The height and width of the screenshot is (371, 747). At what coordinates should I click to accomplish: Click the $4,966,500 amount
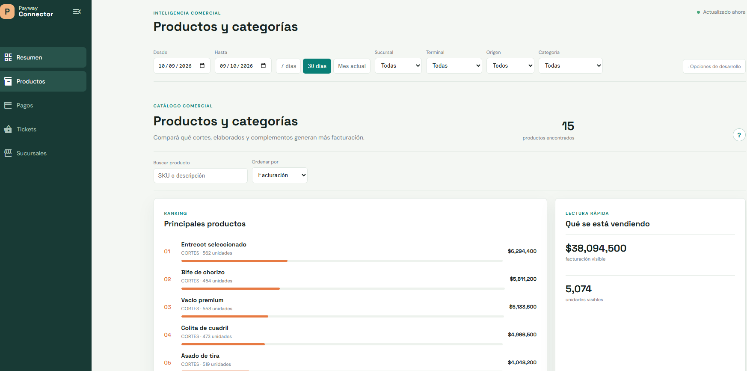coord(522,335)
